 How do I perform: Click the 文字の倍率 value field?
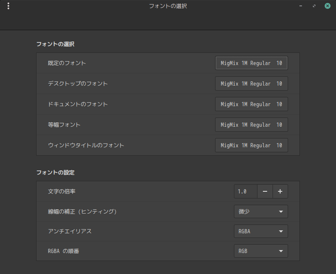(245, 192)
